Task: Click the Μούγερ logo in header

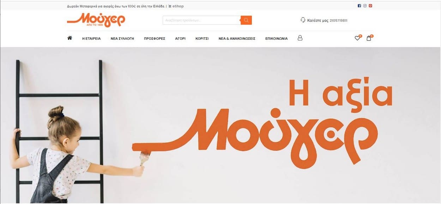Action: [96, 20]
